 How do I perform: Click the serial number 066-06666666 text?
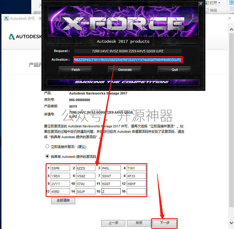[x=80, y=100]
